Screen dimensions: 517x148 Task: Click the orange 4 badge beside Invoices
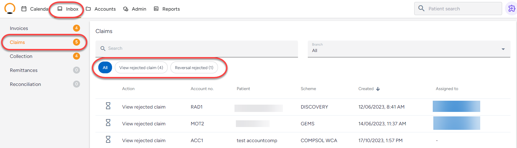pos(76,28)
